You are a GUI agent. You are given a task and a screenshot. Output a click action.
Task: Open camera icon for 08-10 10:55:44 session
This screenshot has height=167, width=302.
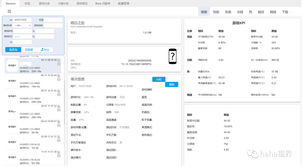59,79
